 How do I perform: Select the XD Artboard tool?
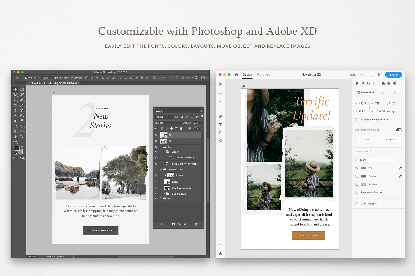(x=220, y=133)
